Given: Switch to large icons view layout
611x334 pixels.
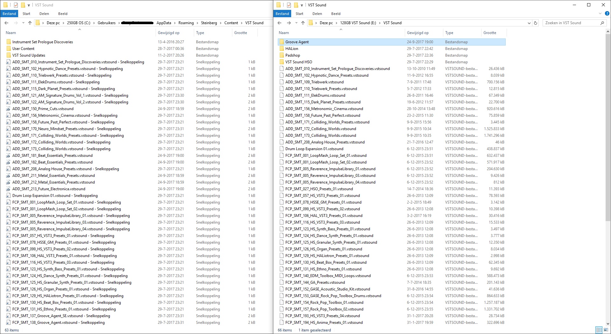Looking at the screenshot, I should tap(606, 330).
